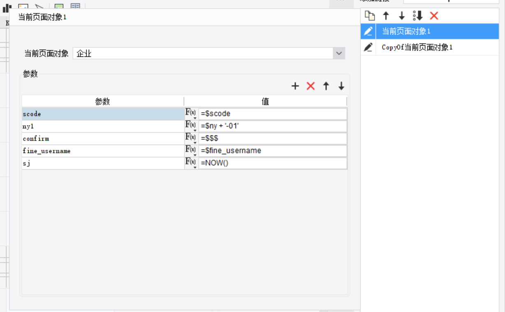Select the confirm parameter name cell
This screenshot has height=312, width=505.
(x=103, y=139)
